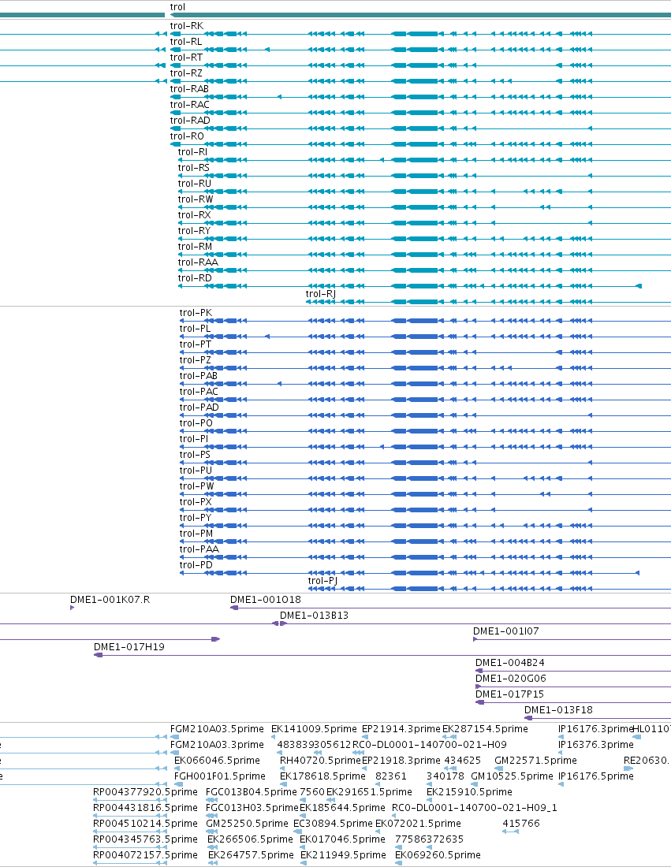Screen dimensions: 671x867
Task: Click the trol-PW protein label
Action: point(197,486)
